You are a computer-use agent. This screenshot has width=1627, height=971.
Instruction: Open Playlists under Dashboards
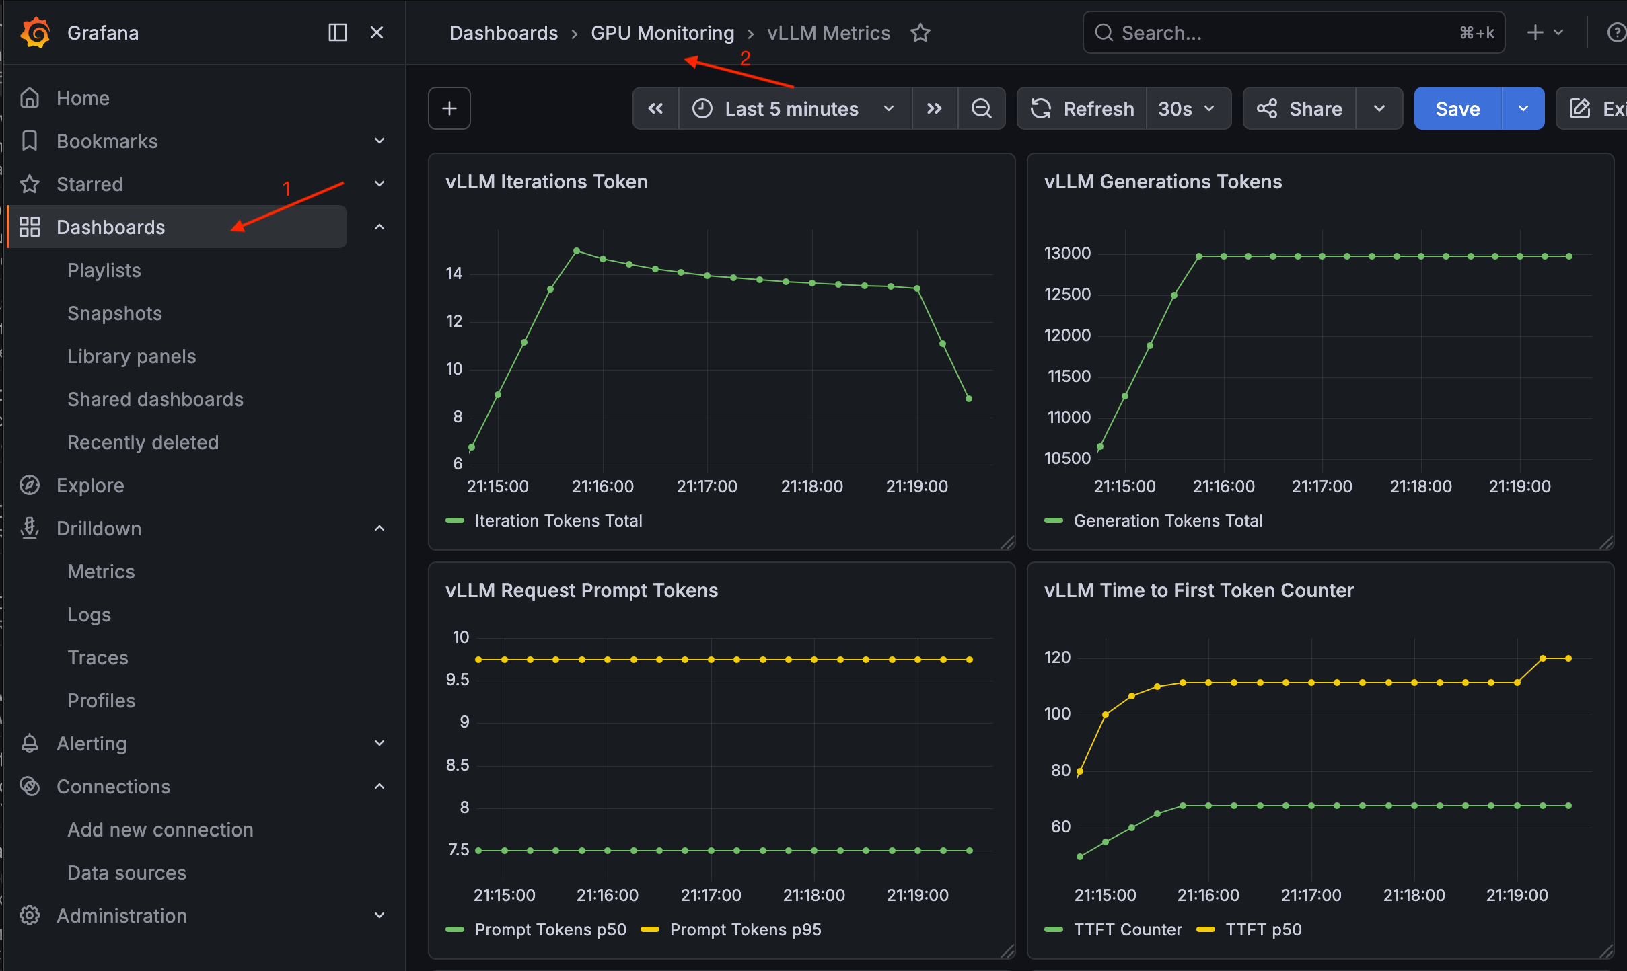coord(104,270)
